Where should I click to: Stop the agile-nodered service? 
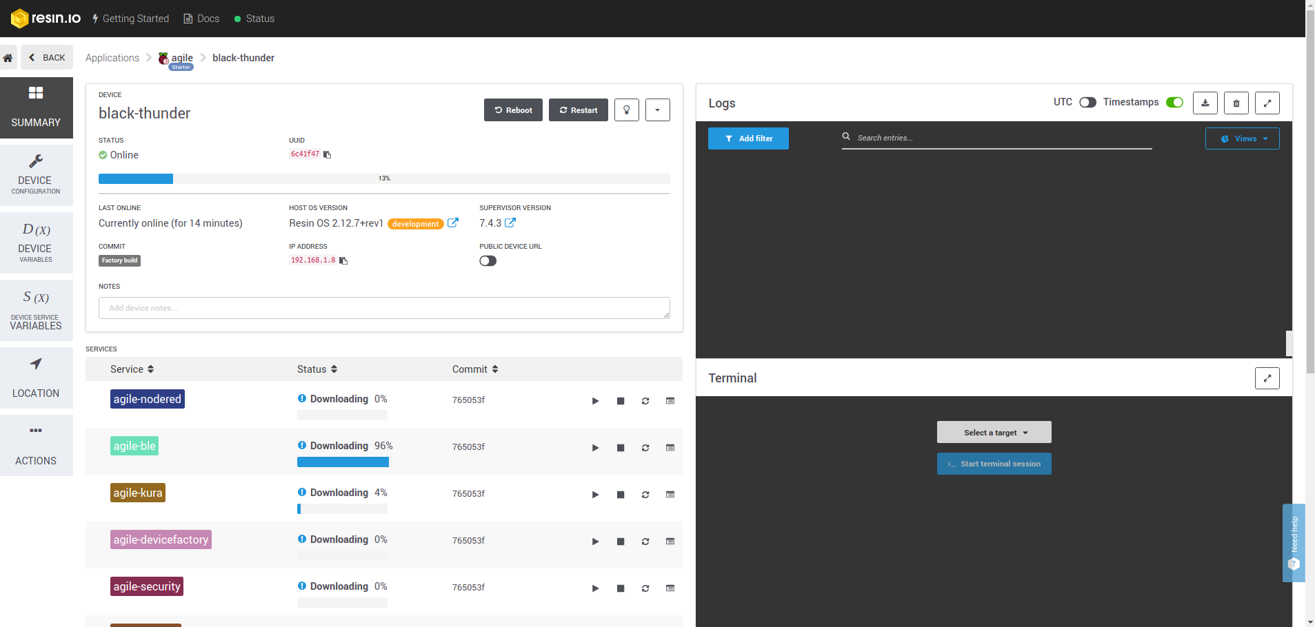(621, 401)
